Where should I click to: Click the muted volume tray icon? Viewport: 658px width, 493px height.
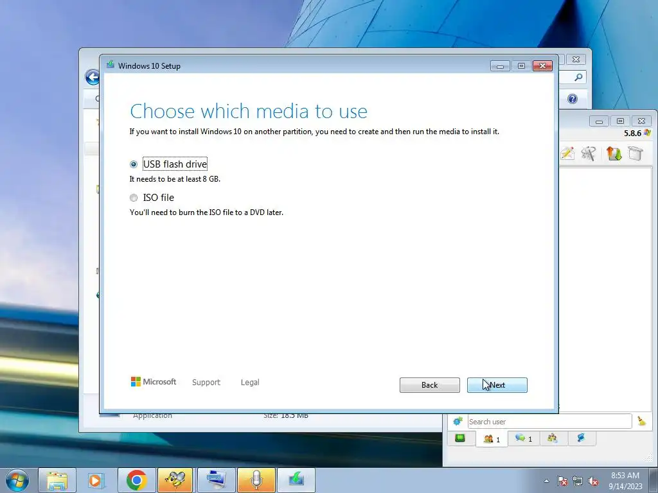point(593,481)
